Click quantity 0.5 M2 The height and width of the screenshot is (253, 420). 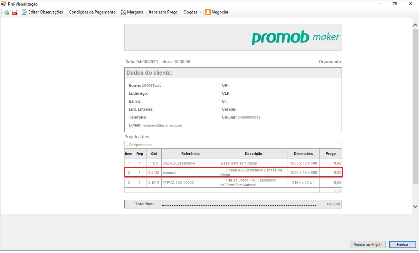154,172
